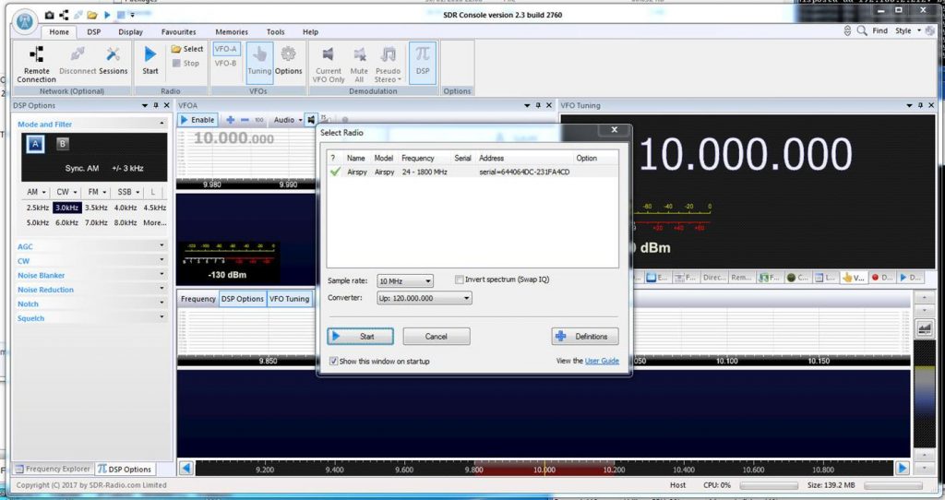
Task: Click the right arrow beside the frequency scale
Action: point(903,468)
